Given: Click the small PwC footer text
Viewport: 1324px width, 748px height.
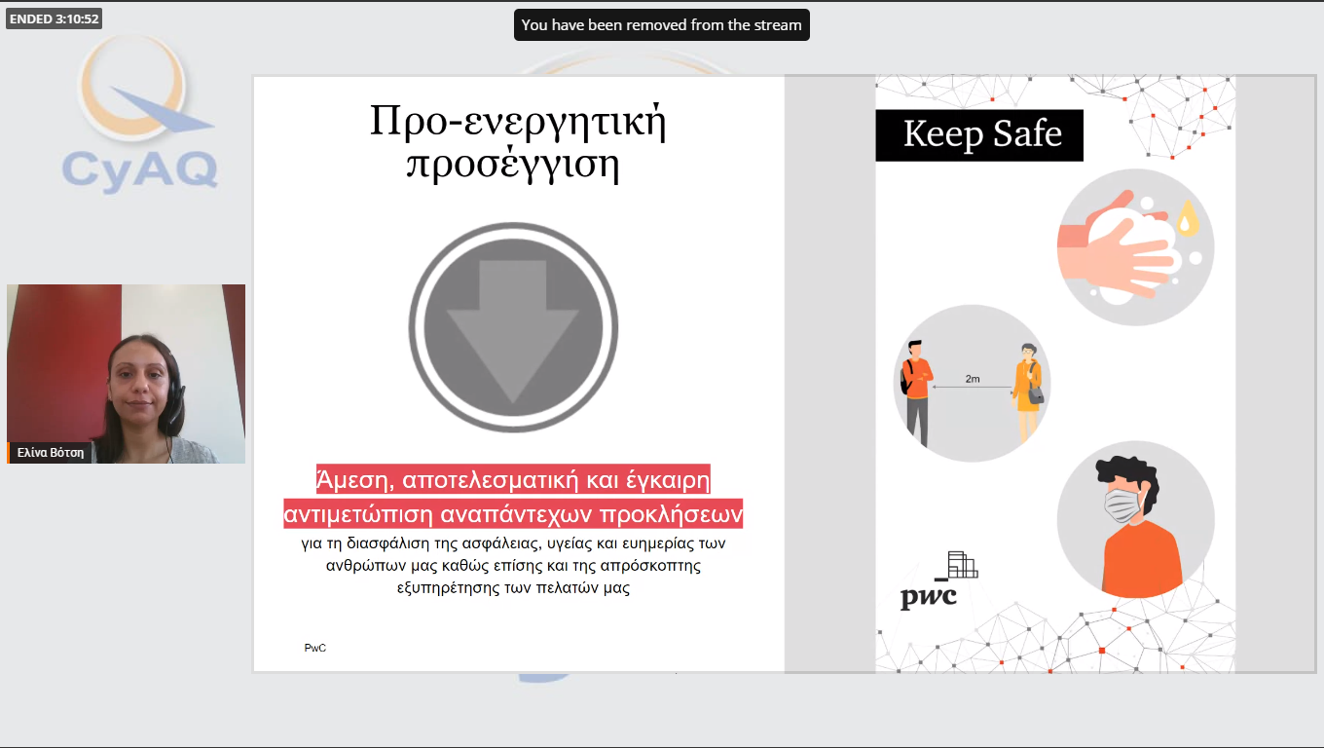Looking at the screenshot, I should 315,648.
